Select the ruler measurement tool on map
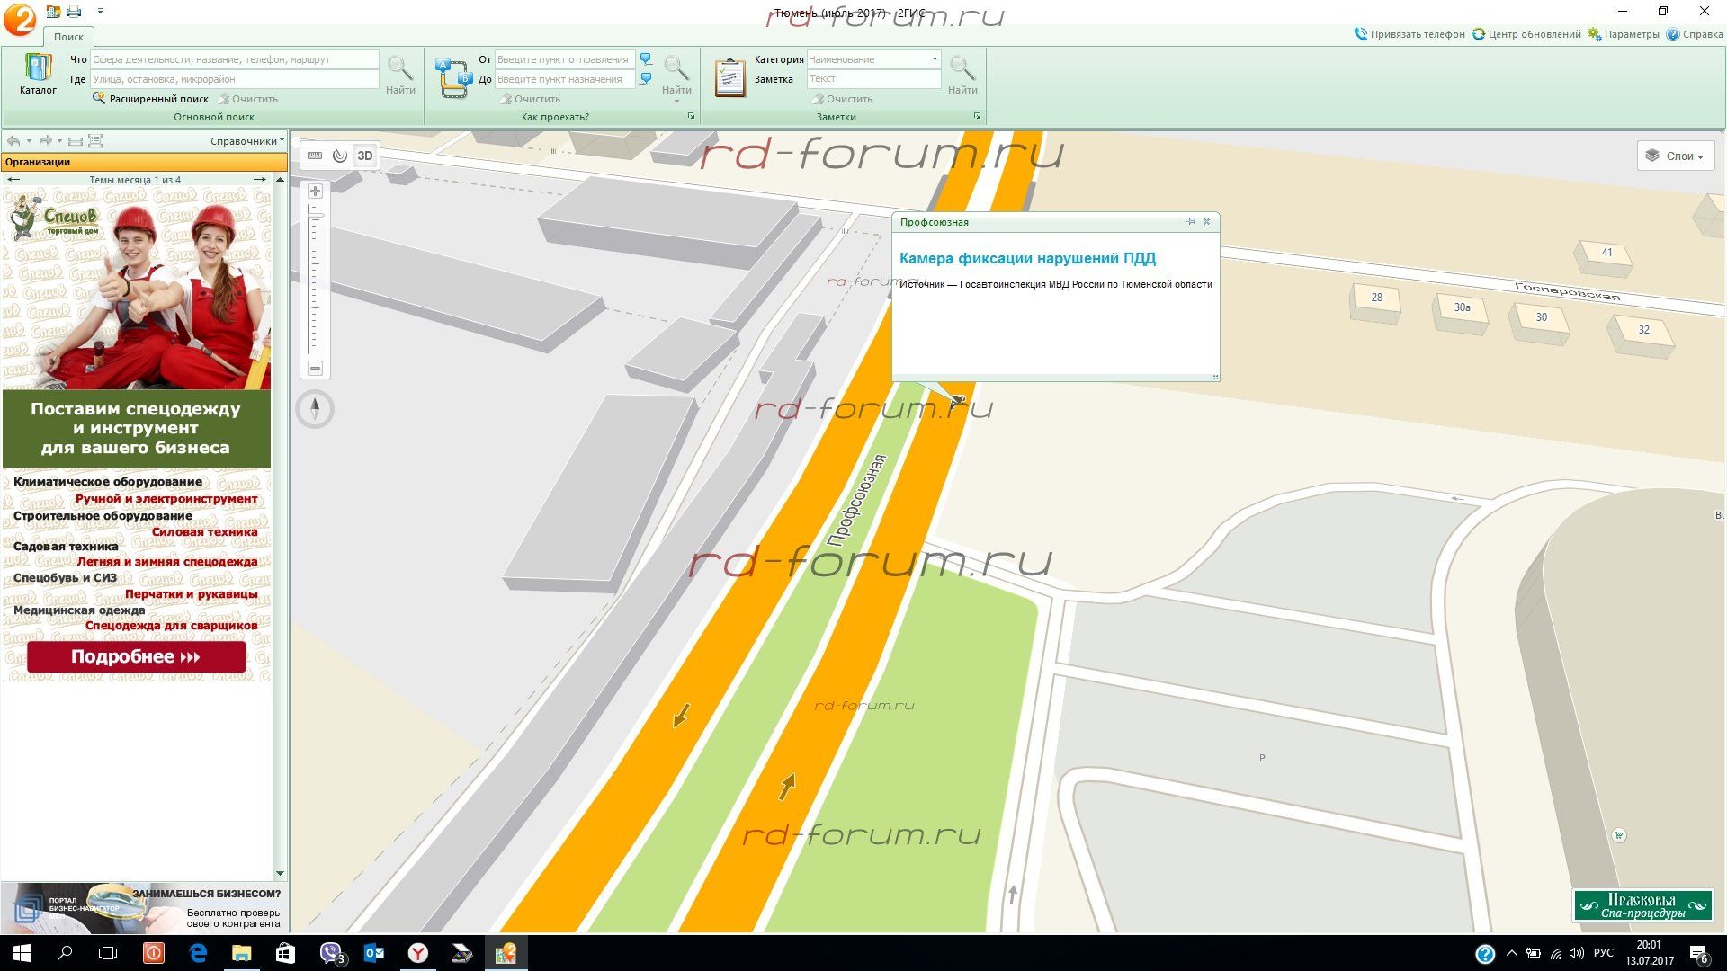Image resolution: width=1727 pixels, height=971 pixels. click(x=315, y=156)
